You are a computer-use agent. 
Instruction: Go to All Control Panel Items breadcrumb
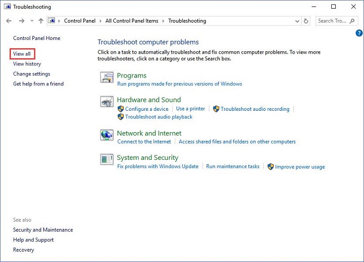click(131, 20)
